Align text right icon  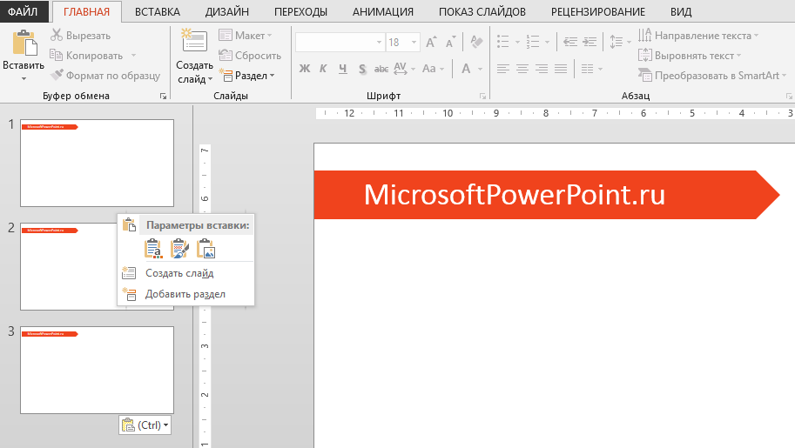tap(542, 69)
